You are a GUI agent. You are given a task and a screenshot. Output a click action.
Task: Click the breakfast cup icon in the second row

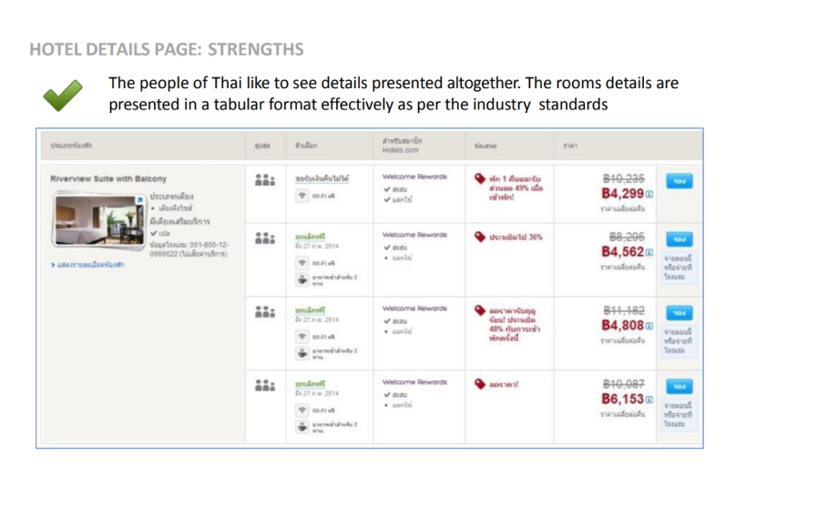click(301, 280)
